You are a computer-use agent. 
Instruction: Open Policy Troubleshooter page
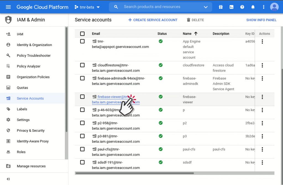tap(33, 55)
